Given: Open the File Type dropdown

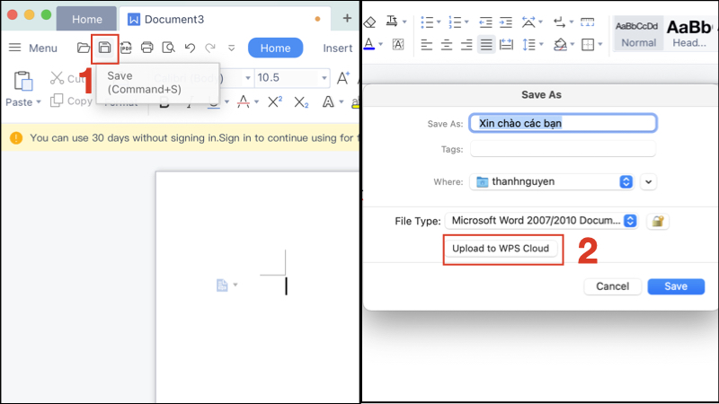Looking at the screenshot, I should point(541,221).
